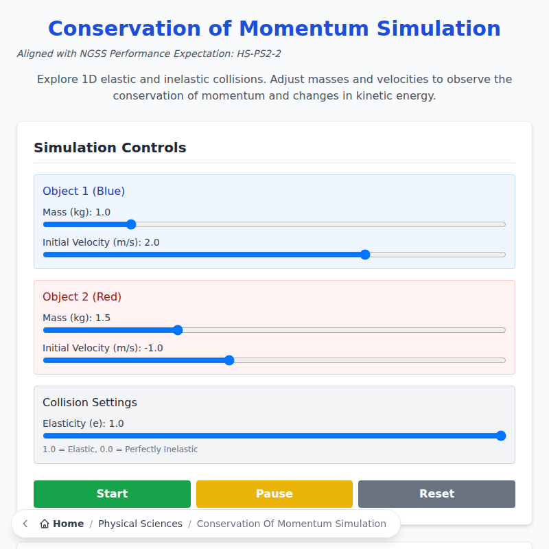Click the Elasticity slider handle
Image resolution: width=549 pixels, height=549 pixels.
(x=501, y=435)
